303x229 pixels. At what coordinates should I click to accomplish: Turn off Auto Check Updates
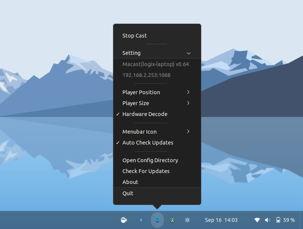tap(148, 143)
